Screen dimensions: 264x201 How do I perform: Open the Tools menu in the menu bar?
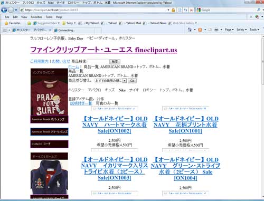(x=49, y=17)
